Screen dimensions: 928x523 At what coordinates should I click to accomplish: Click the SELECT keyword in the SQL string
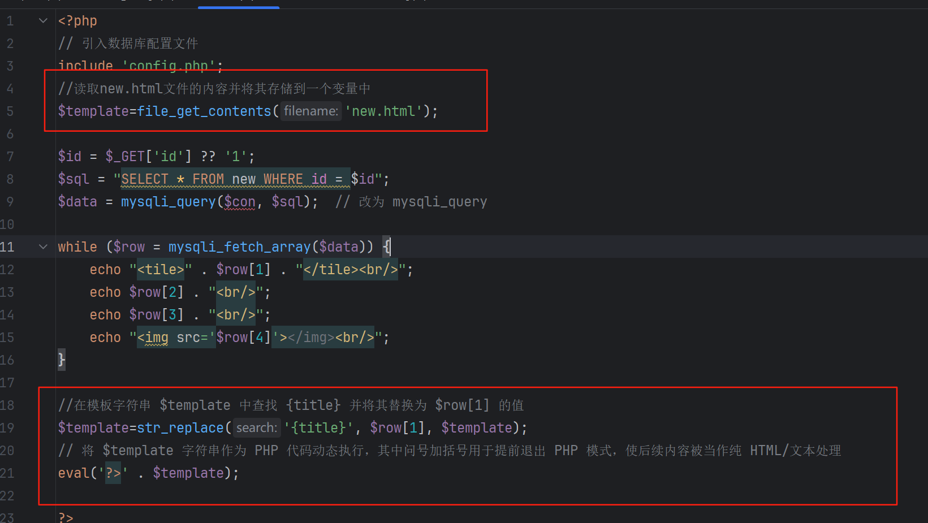tap(145, 179)
